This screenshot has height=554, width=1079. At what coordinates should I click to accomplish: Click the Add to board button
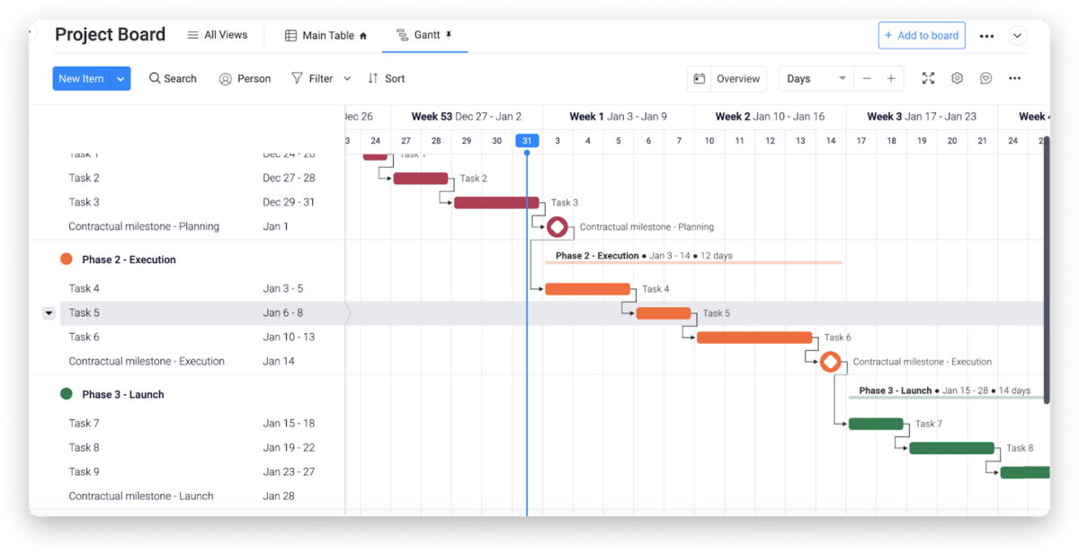pos(922,36)
